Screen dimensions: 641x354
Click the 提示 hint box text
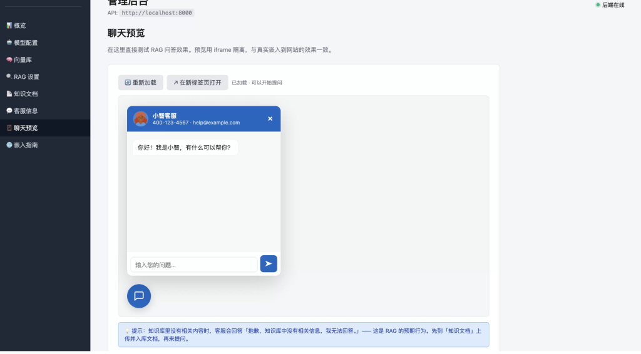tap(304, 335)
